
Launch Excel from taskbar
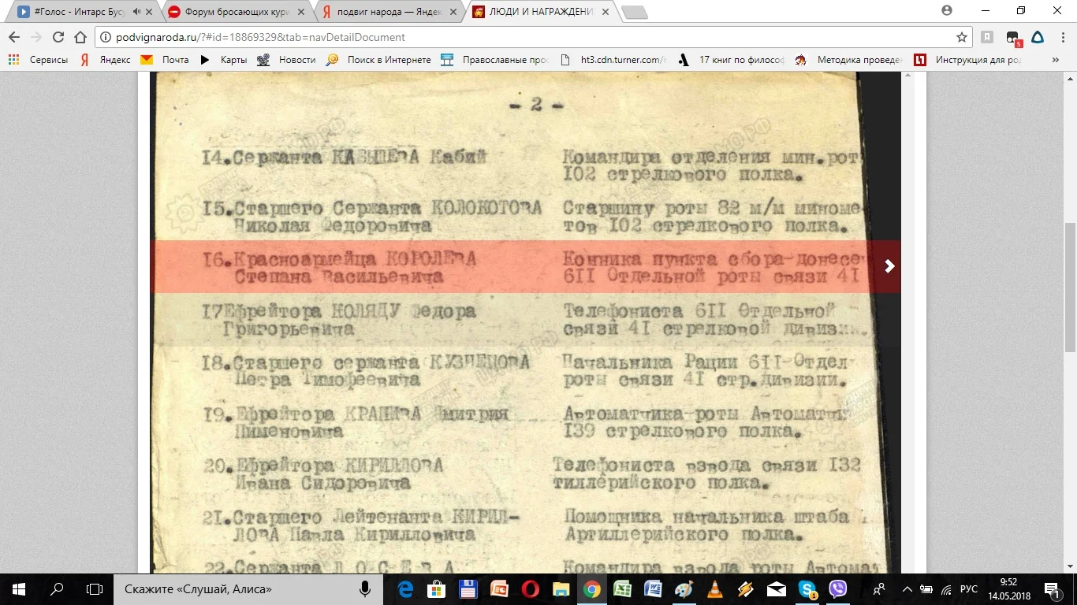623,589
